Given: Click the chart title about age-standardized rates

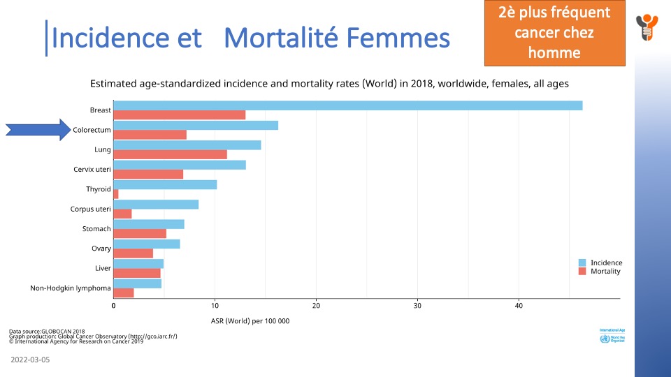Looking at the screenshot, I should (329, 84).
